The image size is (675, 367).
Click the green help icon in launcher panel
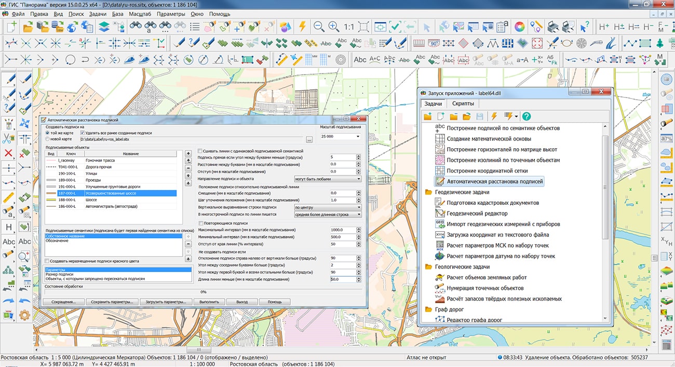click(x=526, y=116)
